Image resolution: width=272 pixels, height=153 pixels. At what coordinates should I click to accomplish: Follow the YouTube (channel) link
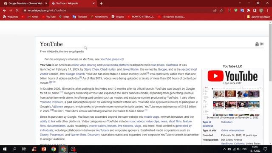(x=112, y=59)
